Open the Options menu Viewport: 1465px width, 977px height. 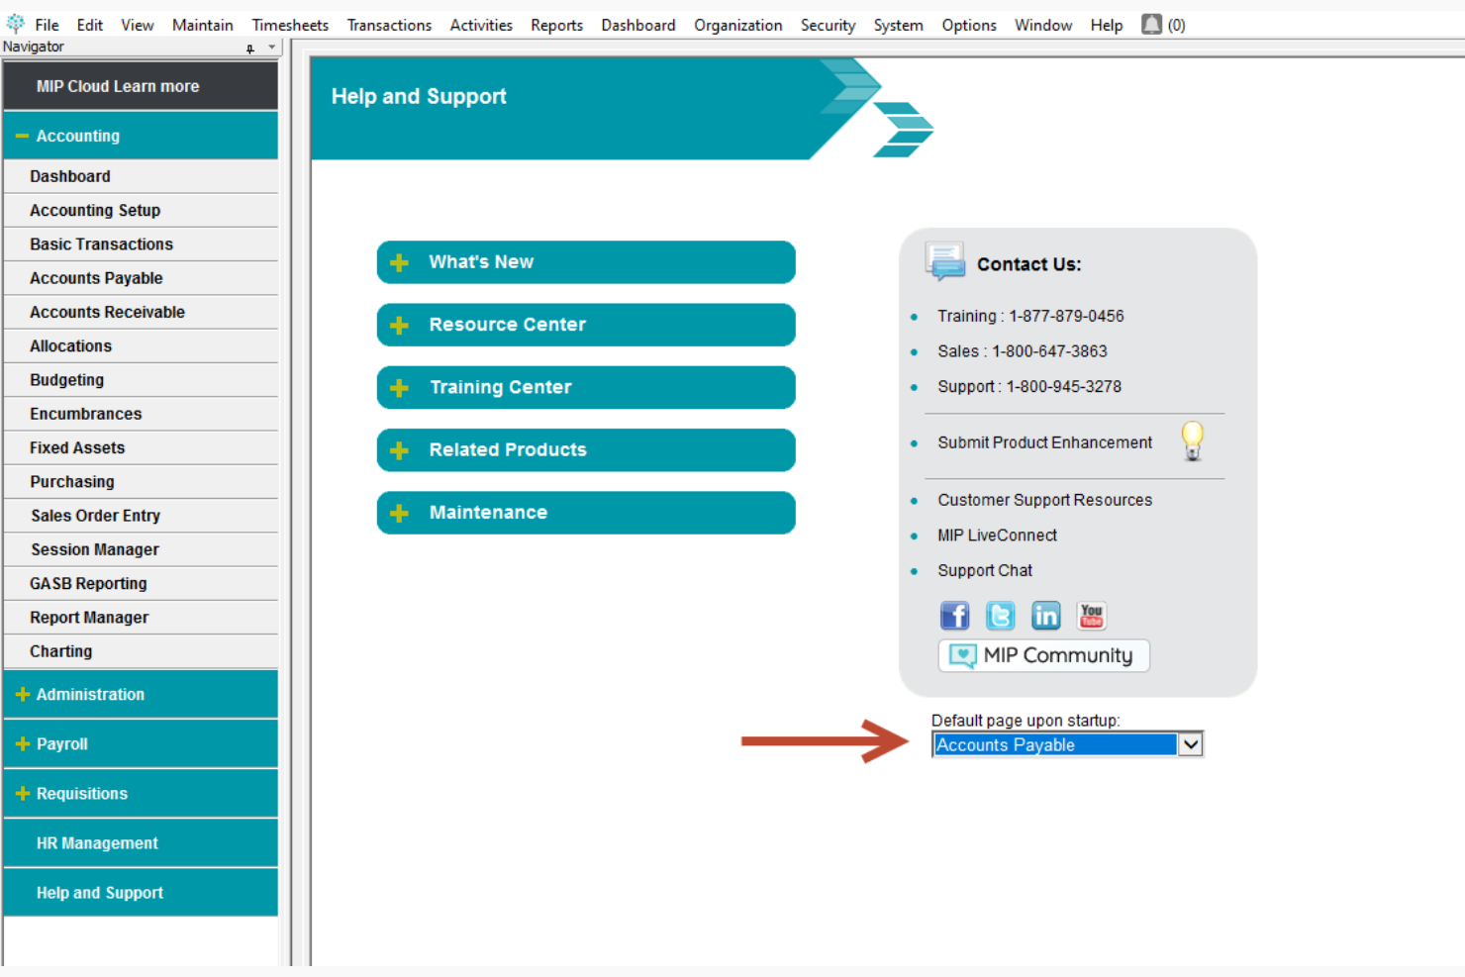click(969, 25)
